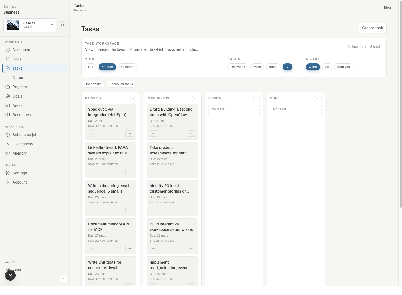402x295 pixels.
Task: View the Live activity icon
Action: (x=8, y=144)
